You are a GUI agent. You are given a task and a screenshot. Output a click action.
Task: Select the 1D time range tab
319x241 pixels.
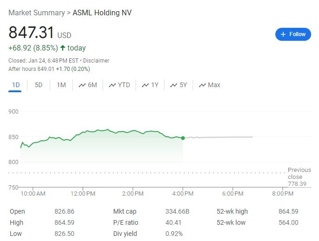click(16, 85)
